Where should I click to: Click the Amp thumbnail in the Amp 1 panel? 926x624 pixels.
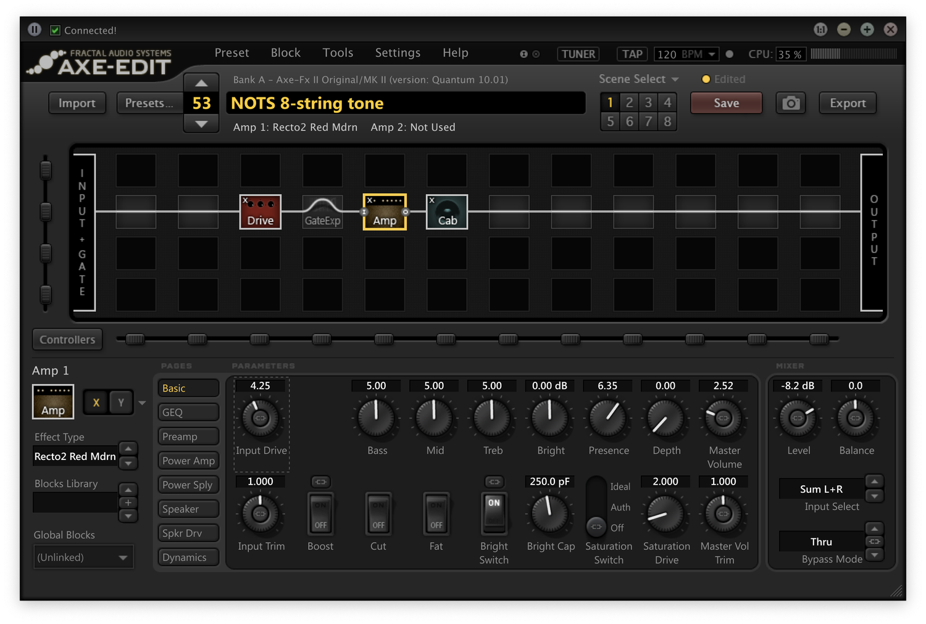pyautogui.click(x=52, y=401)
